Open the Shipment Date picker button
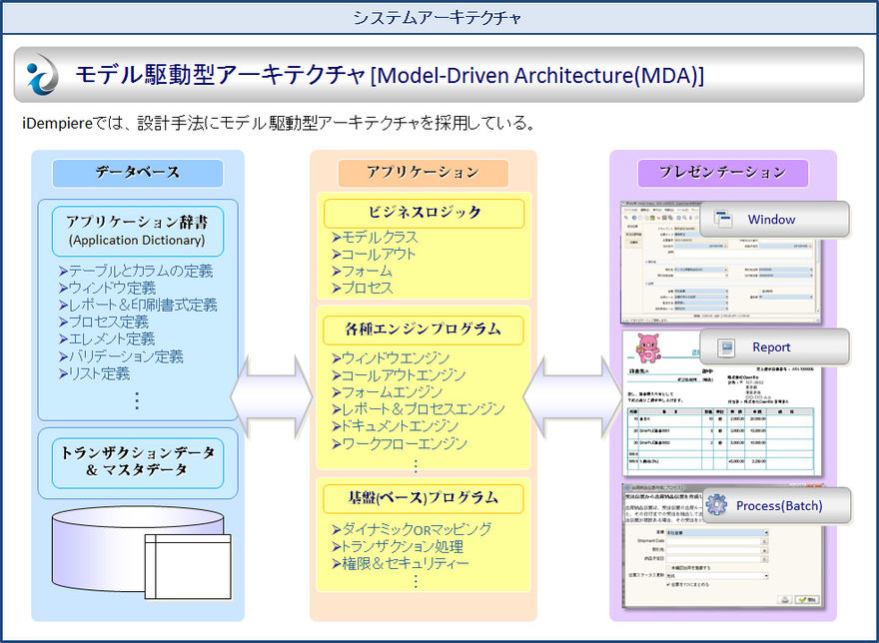Viewport: 879px width, 643px height. 765,542
